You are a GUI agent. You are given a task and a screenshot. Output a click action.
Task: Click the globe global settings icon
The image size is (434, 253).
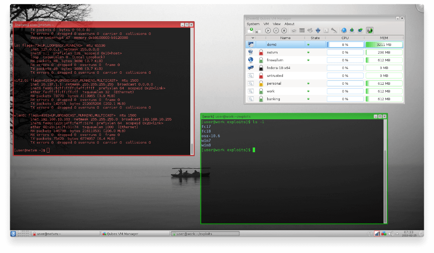tap(344, 31)
